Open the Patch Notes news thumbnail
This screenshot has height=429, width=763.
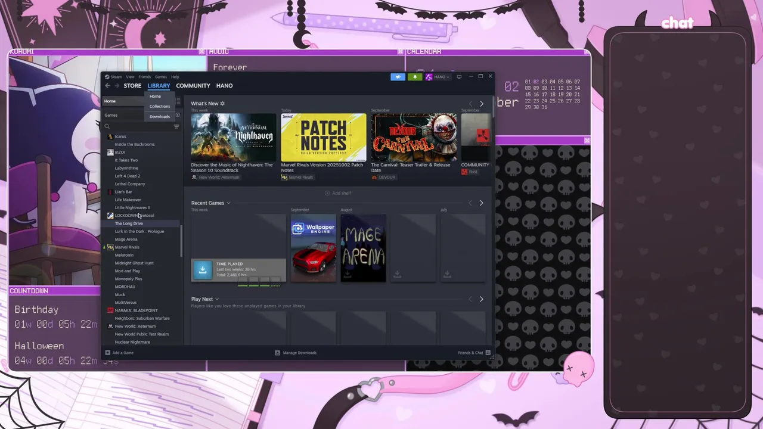point(324,137)
